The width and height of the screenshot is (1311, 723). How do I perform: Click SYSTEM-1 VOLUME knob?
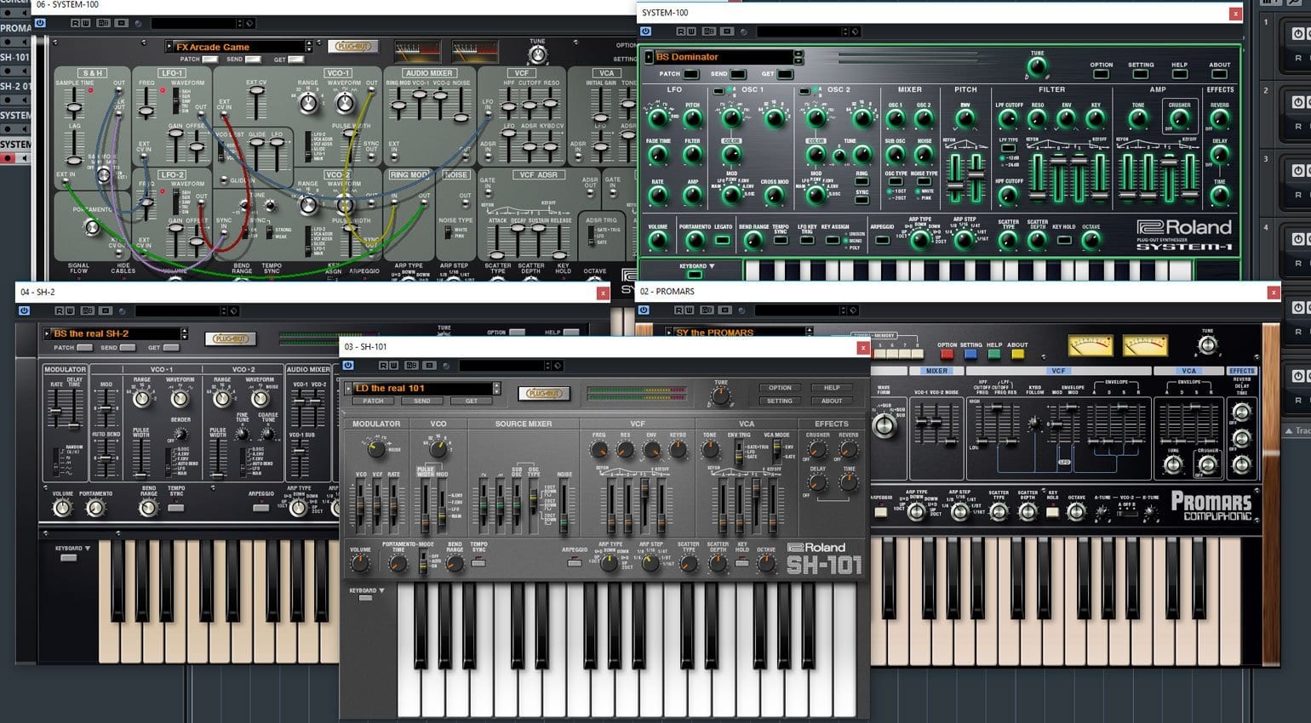coord(658,241)
